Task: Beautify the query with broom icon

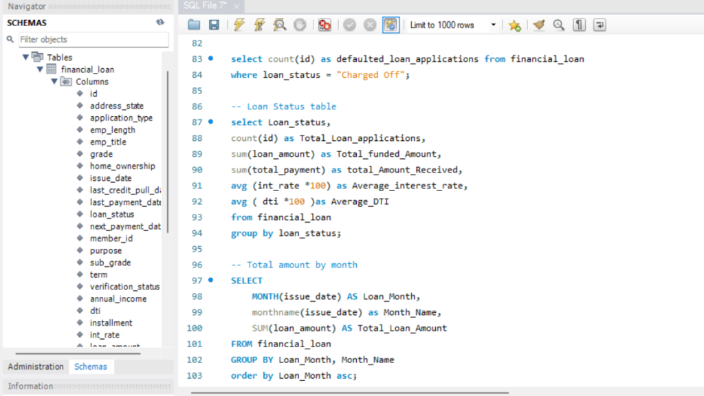Action: coord(539,25)
